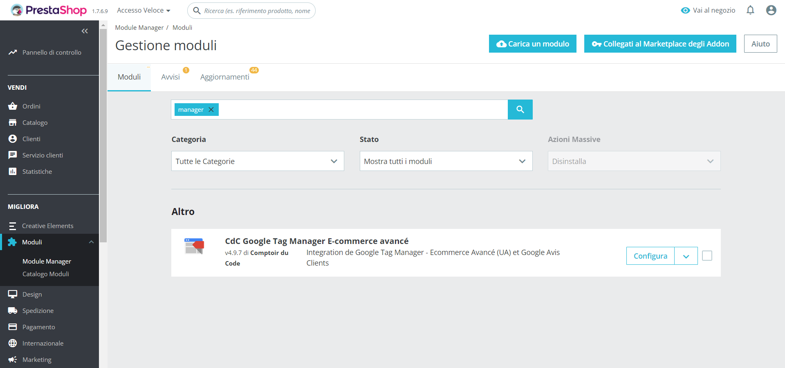Viewport: 785px width, 368px height.
Task: Select the CdC Google Tag Manager checkbox
Action: [x=707, y=256]
